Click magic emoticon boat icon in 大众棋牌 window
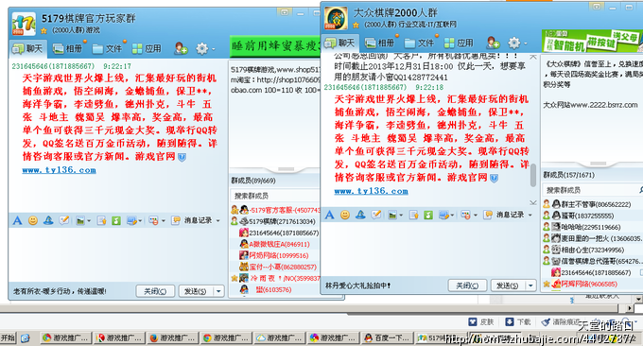This screenshot has height=346, width=643. tap(360, 215)
